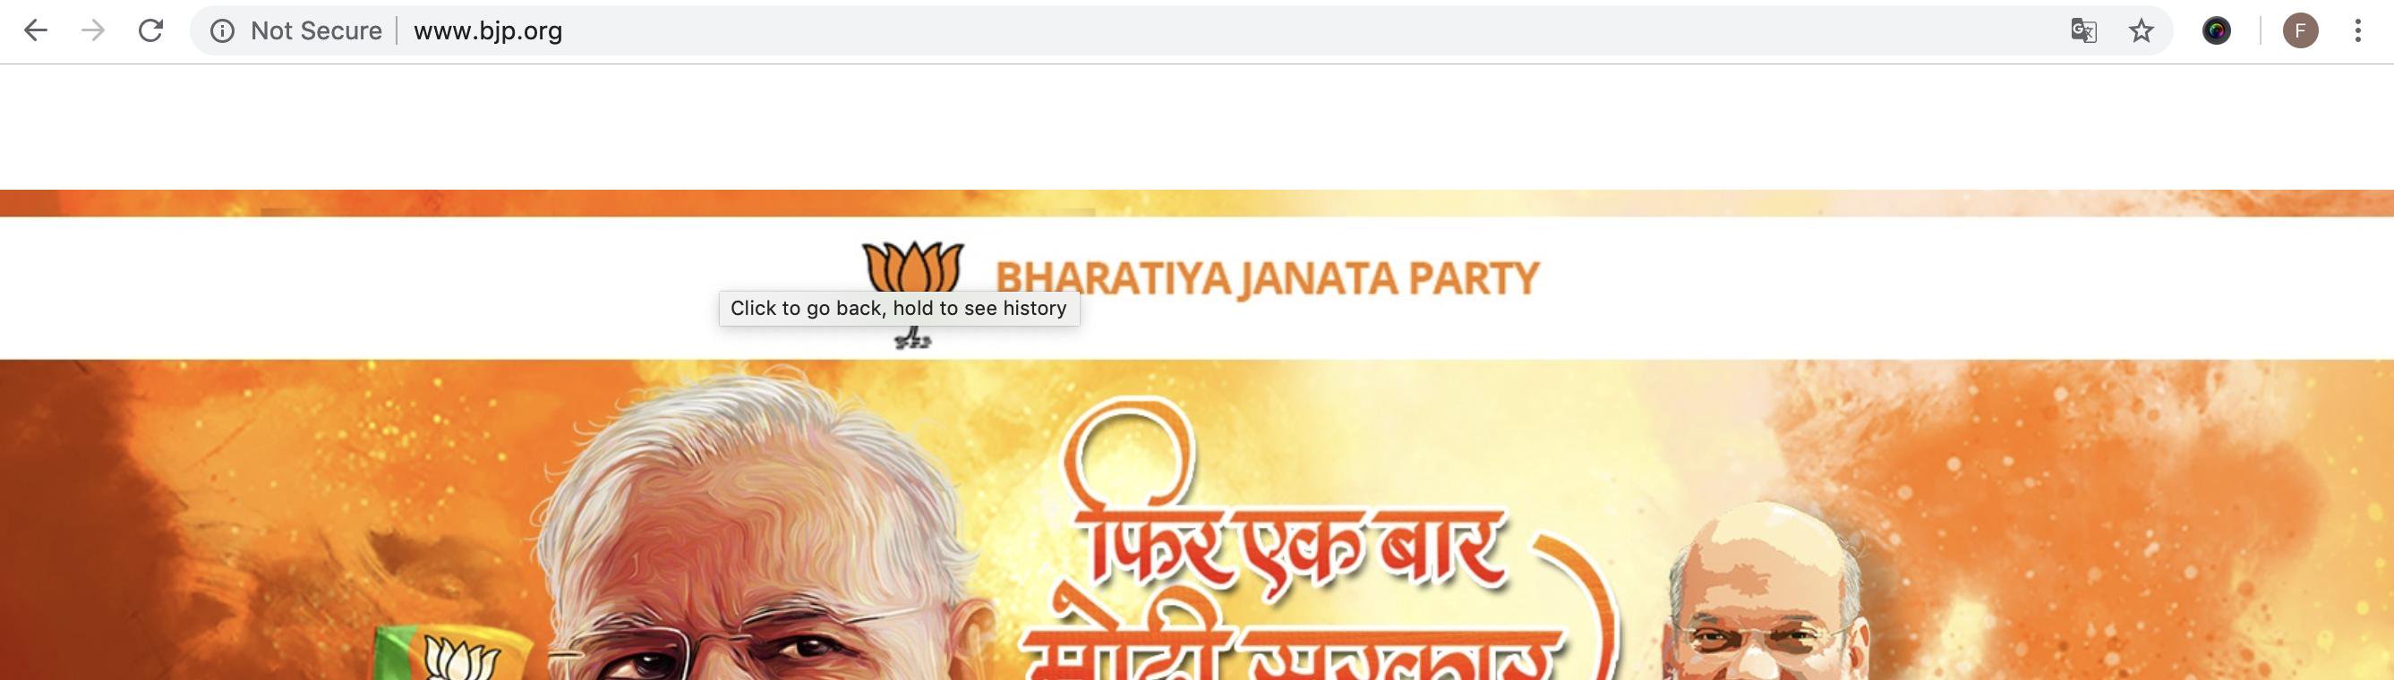The image size is (2394, 680).
Task: Click the orange lotus logo
Action: (912, 268)
